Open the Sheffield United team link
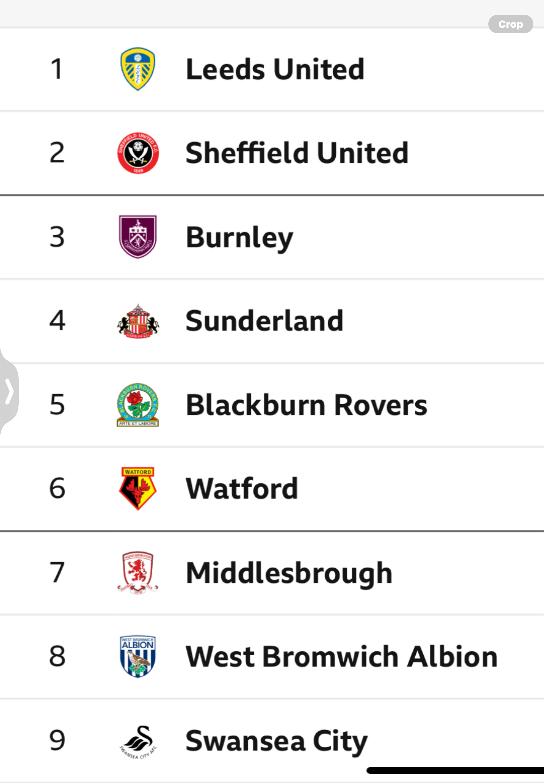The width and height of the screenshot is (544, 783). [x=297, y=153]
